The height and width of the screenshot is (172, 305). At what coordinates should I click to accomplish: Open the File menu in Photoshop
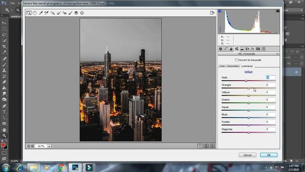[x=12, y=3]
